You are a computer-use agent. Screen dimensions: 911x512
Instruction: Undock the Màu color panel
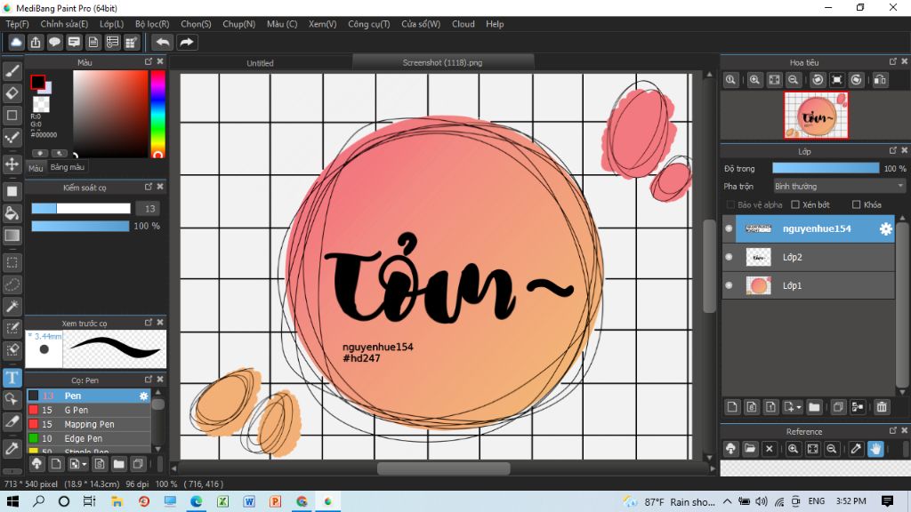point(149,61)
